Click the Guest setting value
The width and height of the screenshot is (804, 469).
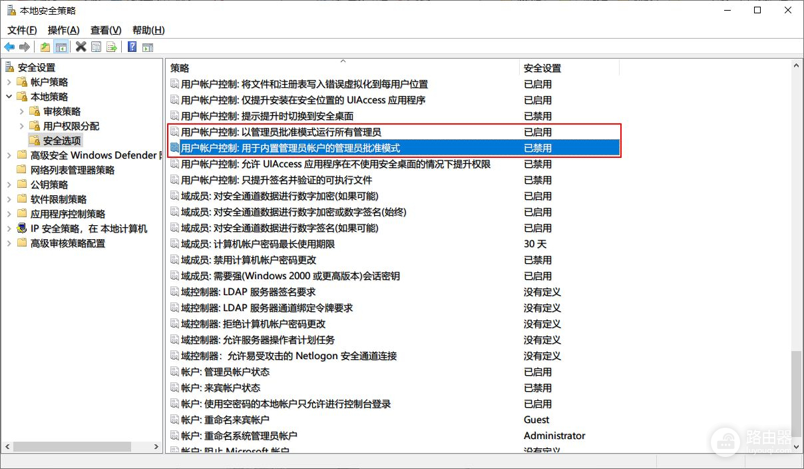point(536,420)
